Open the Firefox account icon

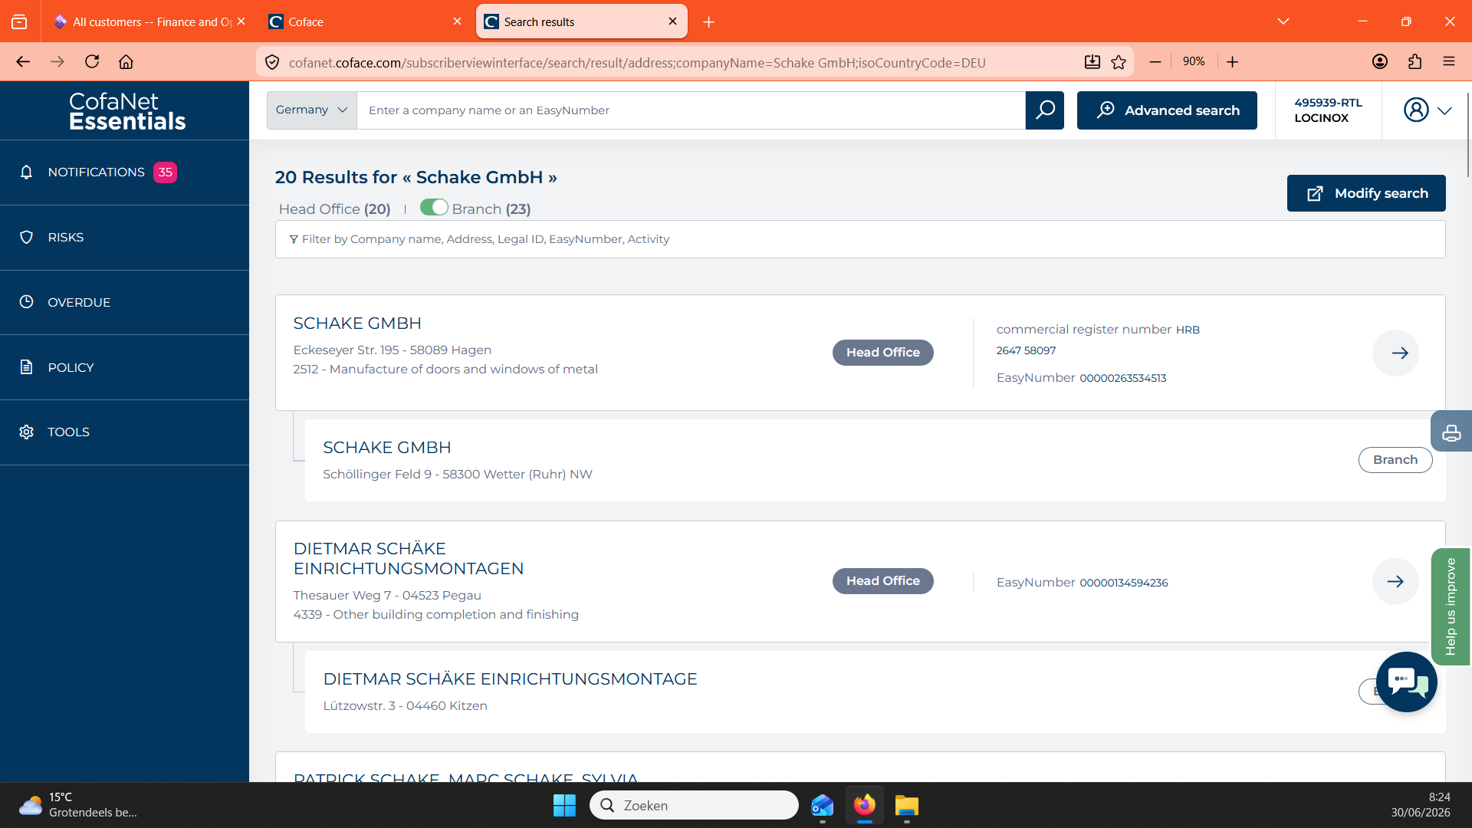point(1380,62)
